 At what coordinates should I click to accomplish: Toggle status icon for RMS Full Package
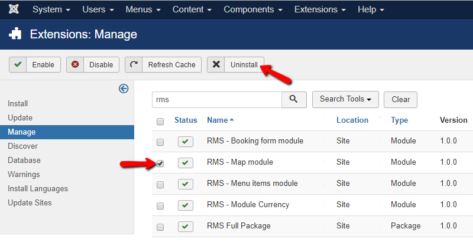(x=186, y=227)
